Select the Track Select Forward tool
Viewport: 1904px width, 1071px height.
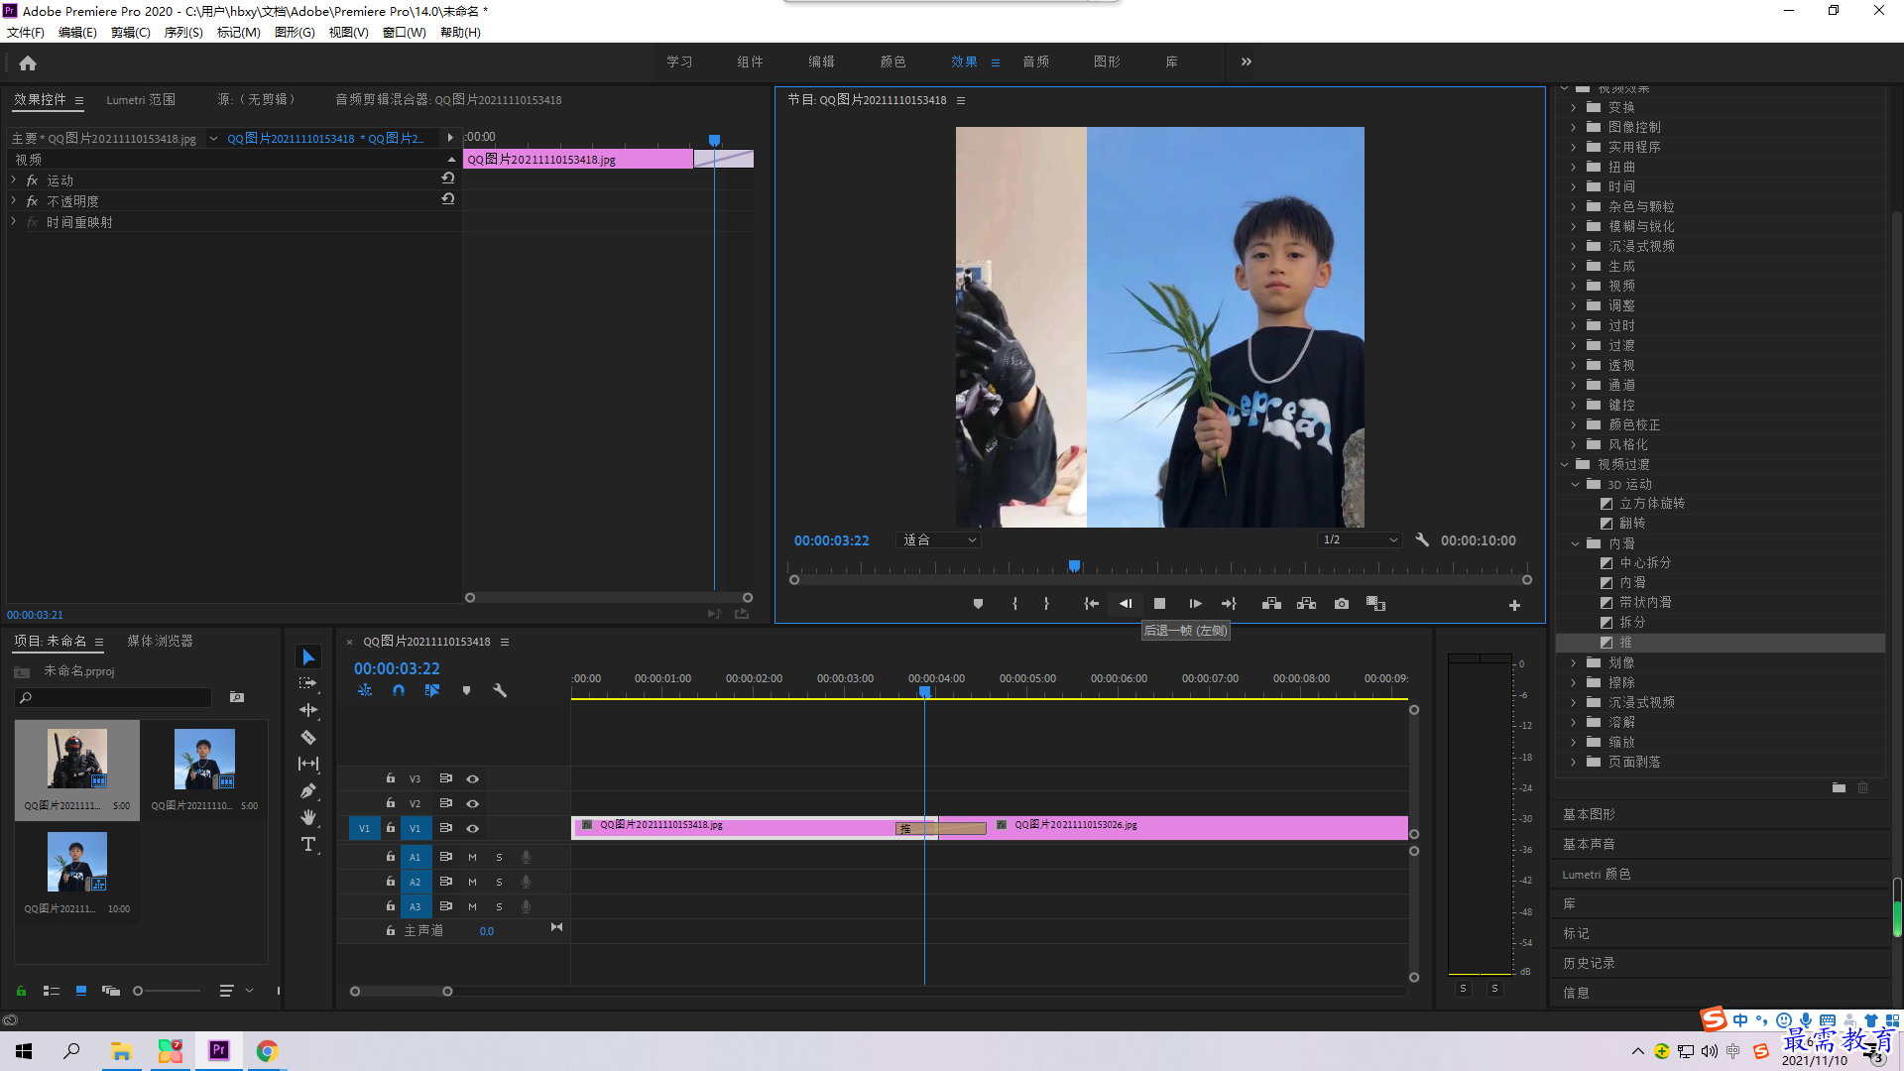tap(308, 683)
